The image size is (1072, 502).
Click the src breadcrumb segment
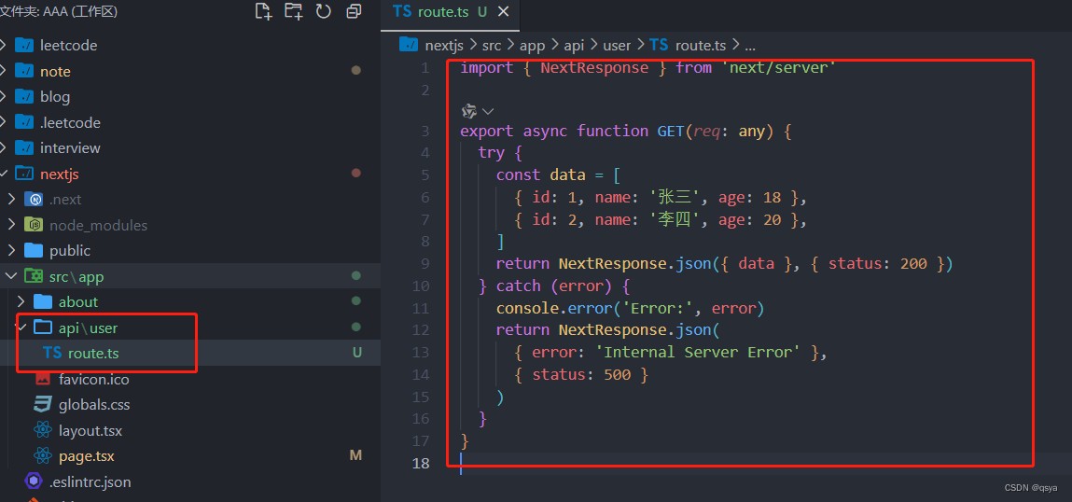click(493, 45)
